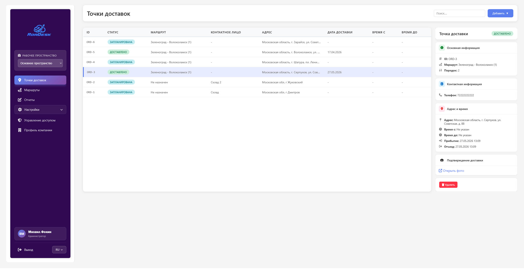
Task: Click Не назначен route in ORD-1 row
Action: pos(159,92)
